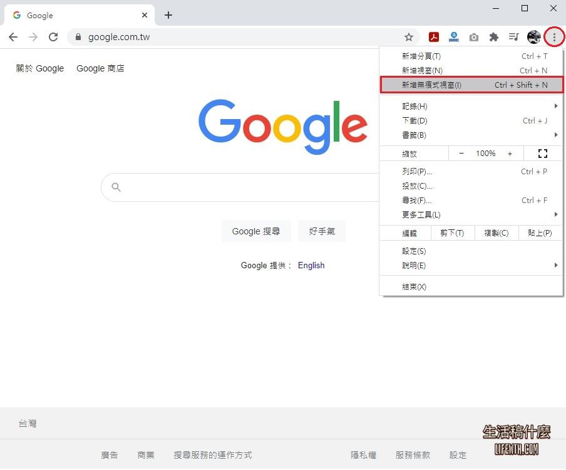566x470 pixels.
Task: Open the media control playlist icon
Action: point(513,37)
